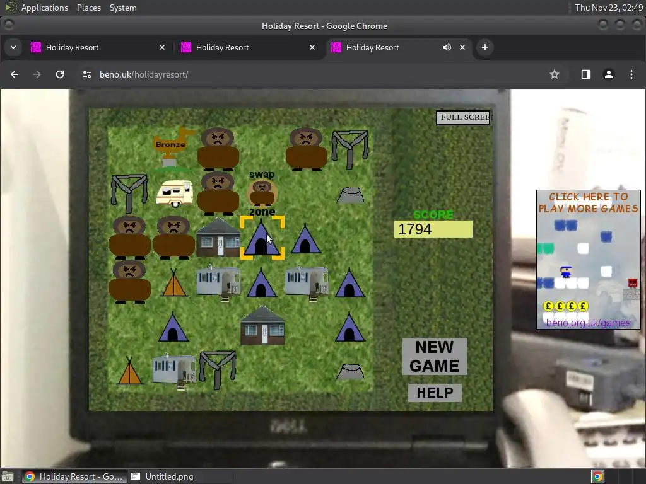Bookmark this page with the star icon
The image size is (646, 484).
pos(555,74)
